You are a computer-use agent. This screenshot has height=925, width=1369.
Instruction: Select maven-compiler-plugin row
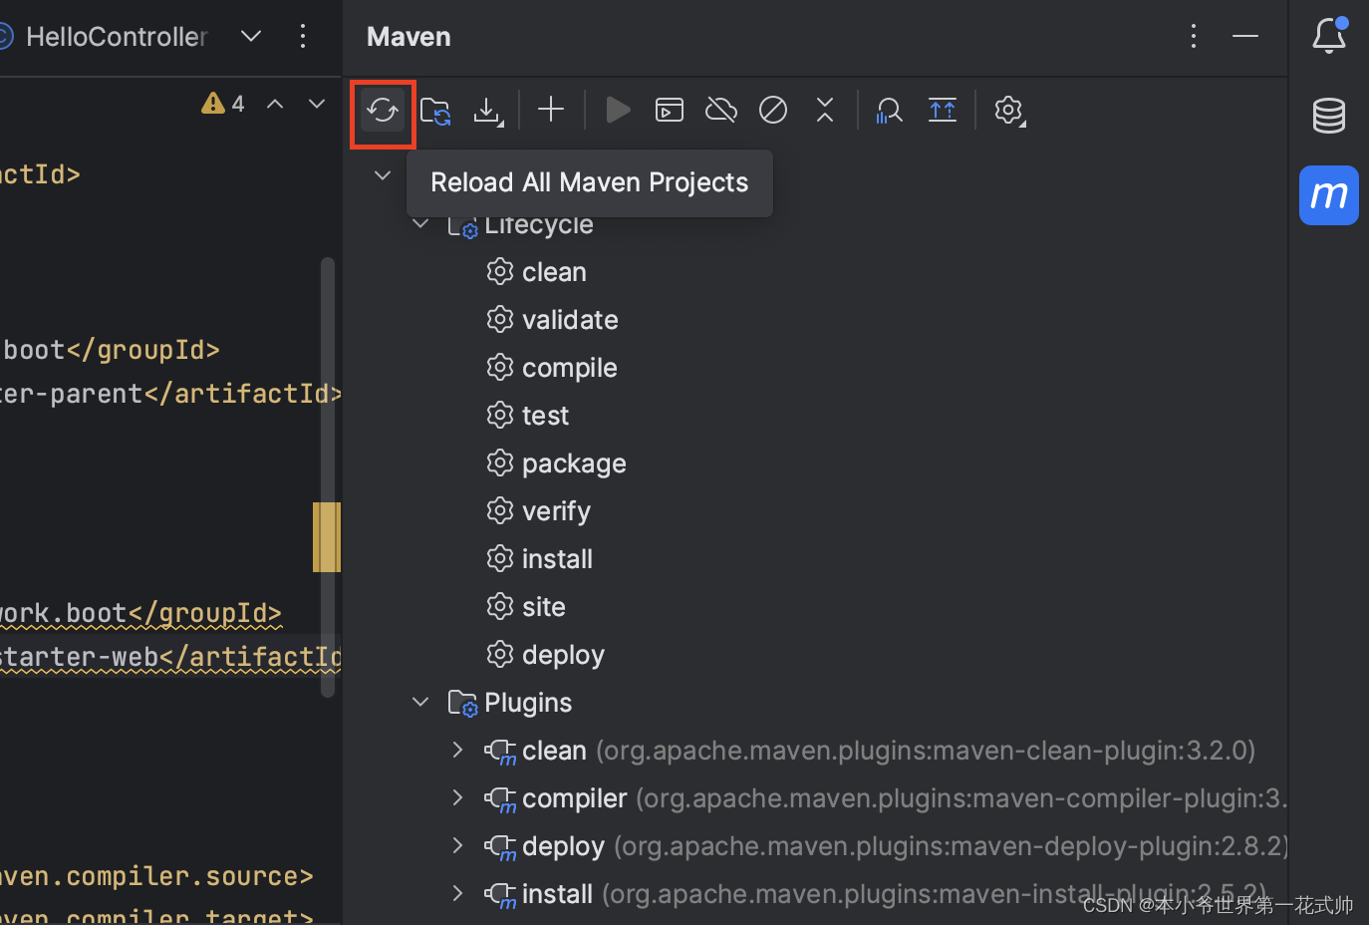tap(815, 798)
